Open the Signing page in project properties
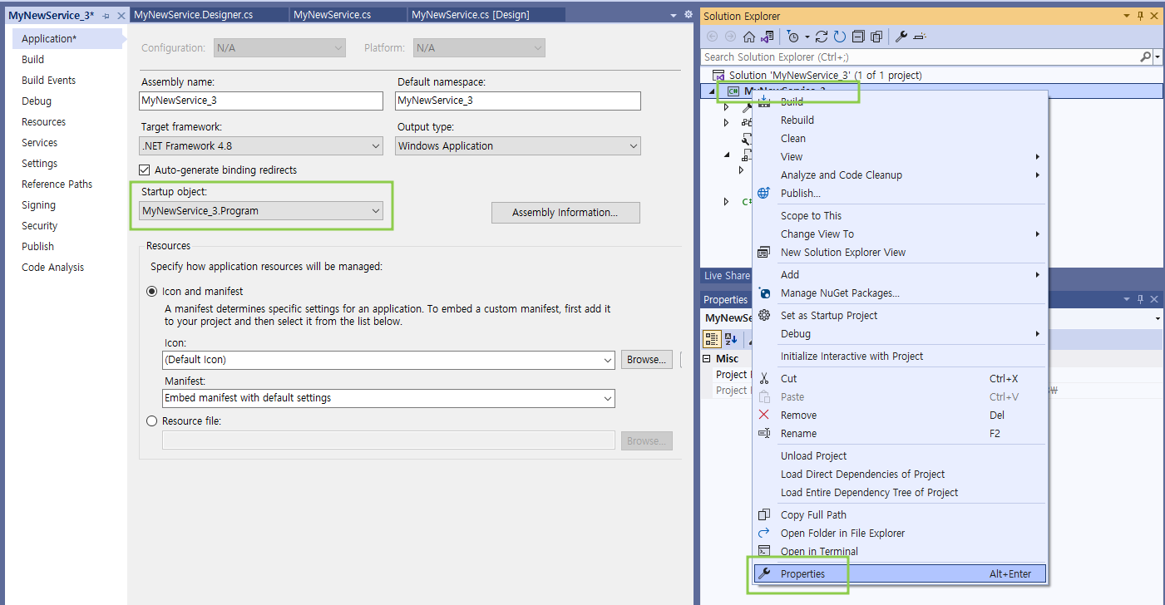The image size is (1165, 605). [x=39, y=205]
